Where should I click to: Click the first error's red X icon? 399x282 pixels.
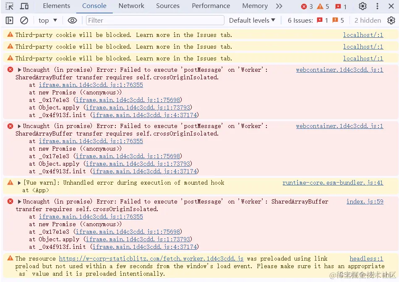point(10,70)
